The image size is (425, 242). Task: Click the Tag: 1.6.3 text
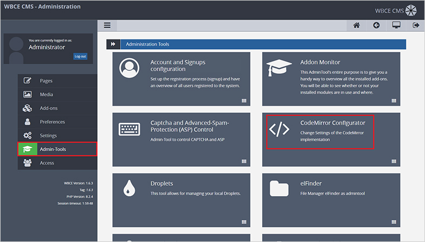[86, 190]
